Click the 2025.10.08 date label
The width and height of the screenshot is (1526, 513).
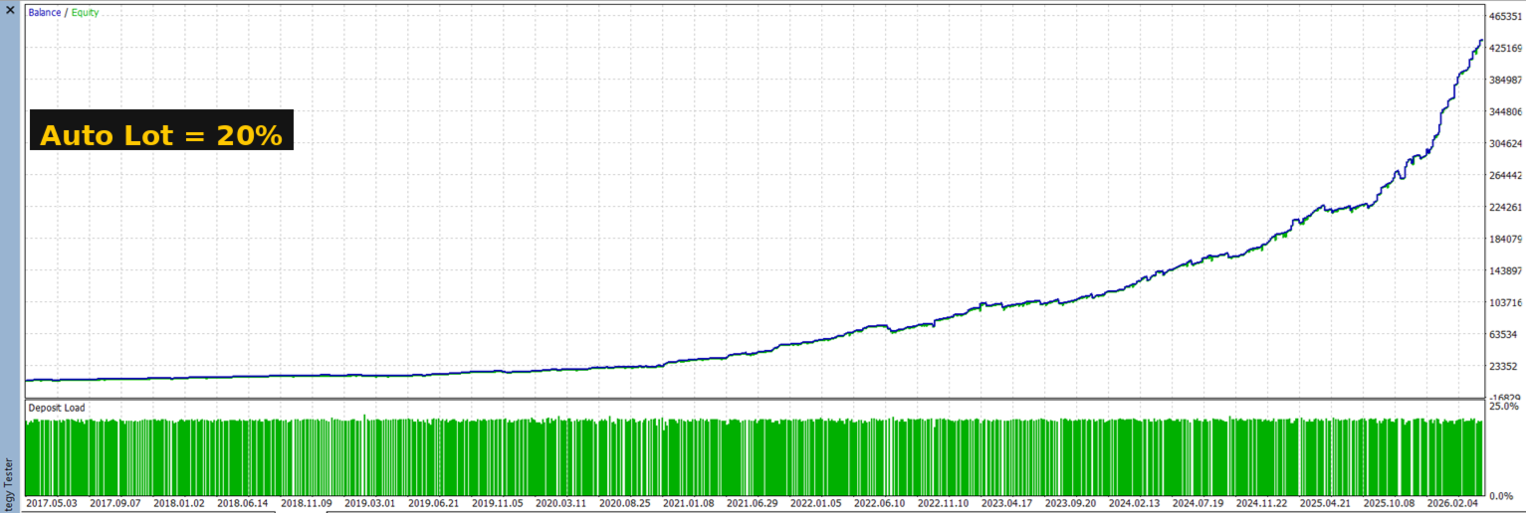pos(1392,503)
